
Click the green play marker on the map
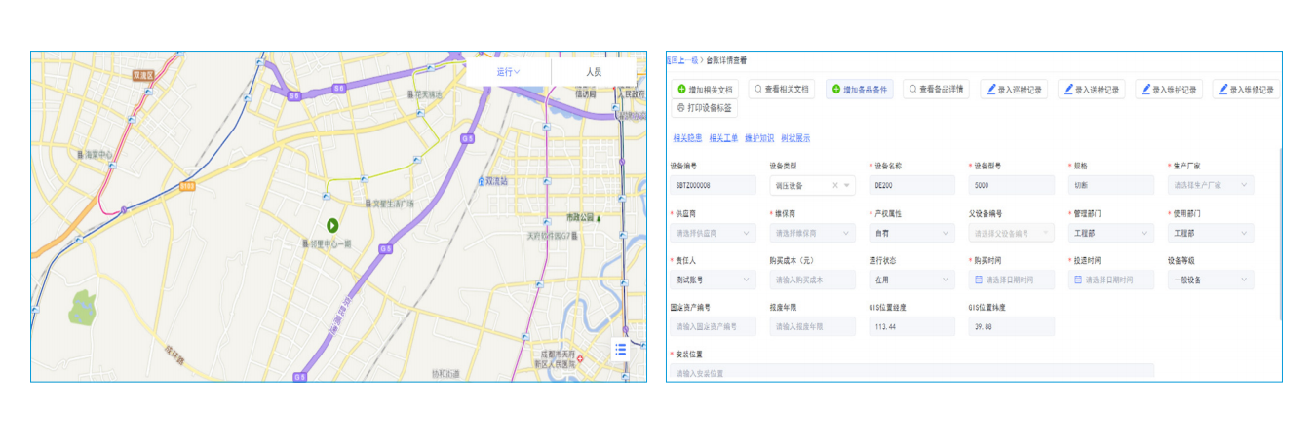tap(332, 225)
